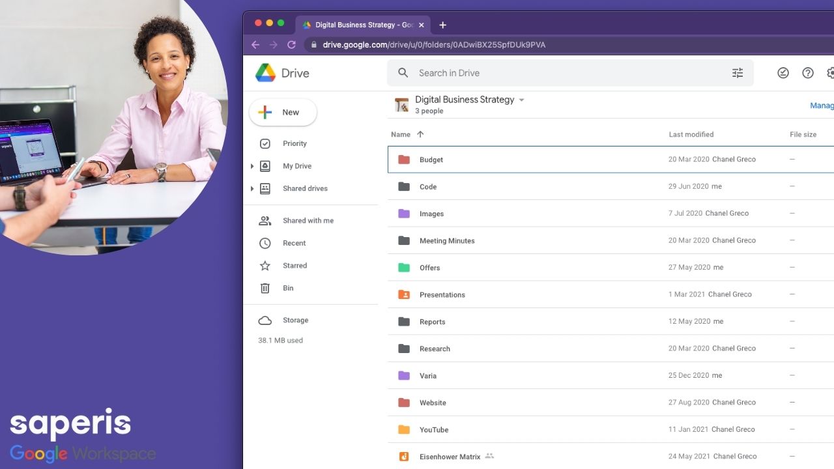834x469 pixels.
Task: Open Digital Business Strategy dropdown arrow
Action: coord(521,100)
